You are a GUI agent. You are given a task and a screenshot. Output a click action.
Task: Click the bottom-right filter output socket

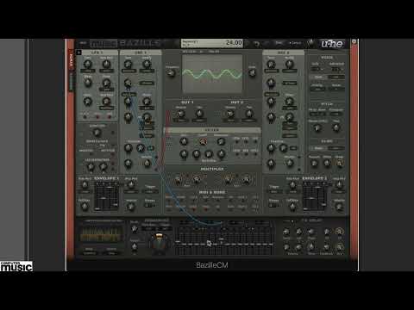255,154
